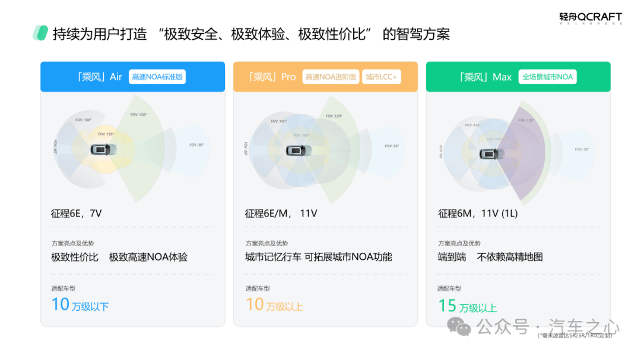
Task: Open the Air sensor coverage diagram
Action: coord(132,149)
